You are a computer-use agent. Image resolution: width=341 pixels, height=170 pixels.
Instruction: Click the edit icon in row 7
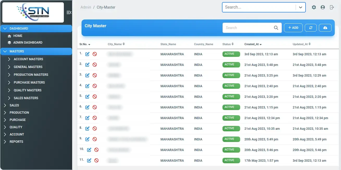[88, 118]
